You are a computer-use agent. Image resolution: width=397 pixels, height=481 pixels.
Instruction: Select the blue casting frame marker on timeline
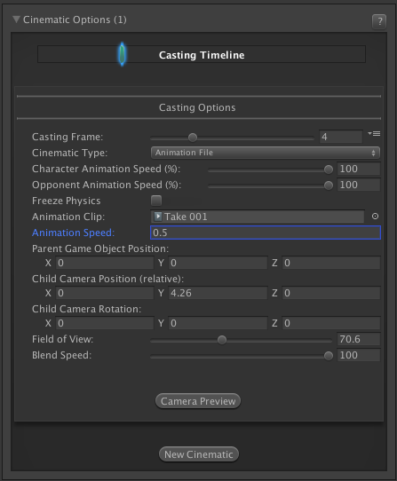[x=123, y=54]
